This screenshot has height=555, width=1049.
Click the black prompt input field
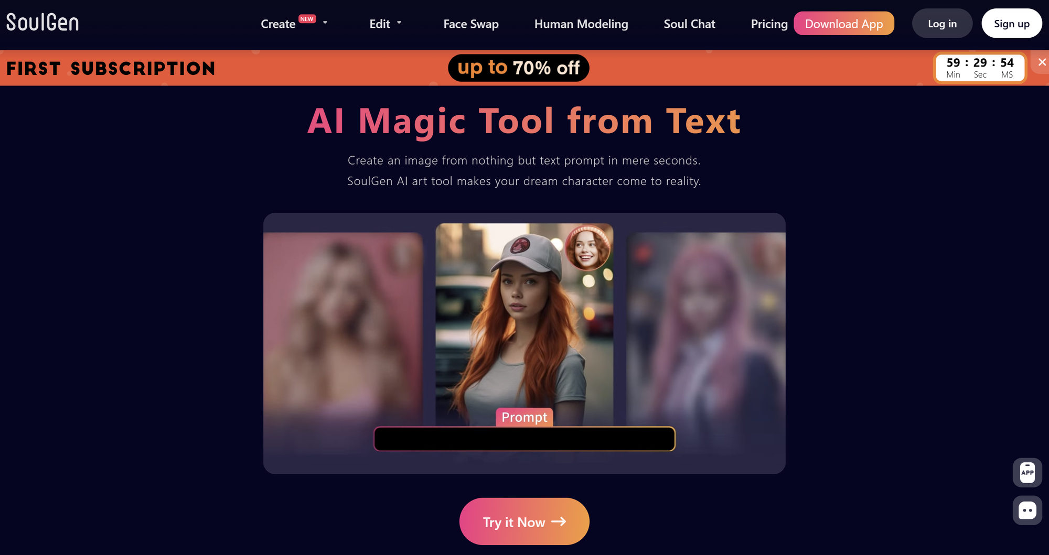coord(524,439)
